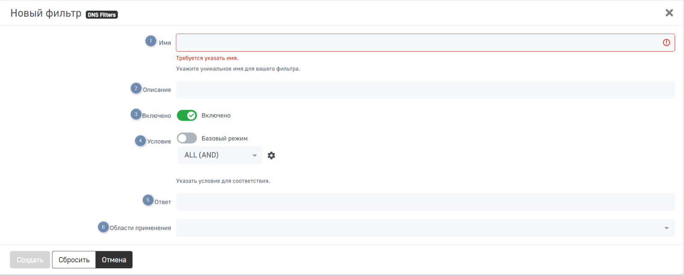
Task: Expand the Области применения dropdown arrow
Action: tap(666, 228)
